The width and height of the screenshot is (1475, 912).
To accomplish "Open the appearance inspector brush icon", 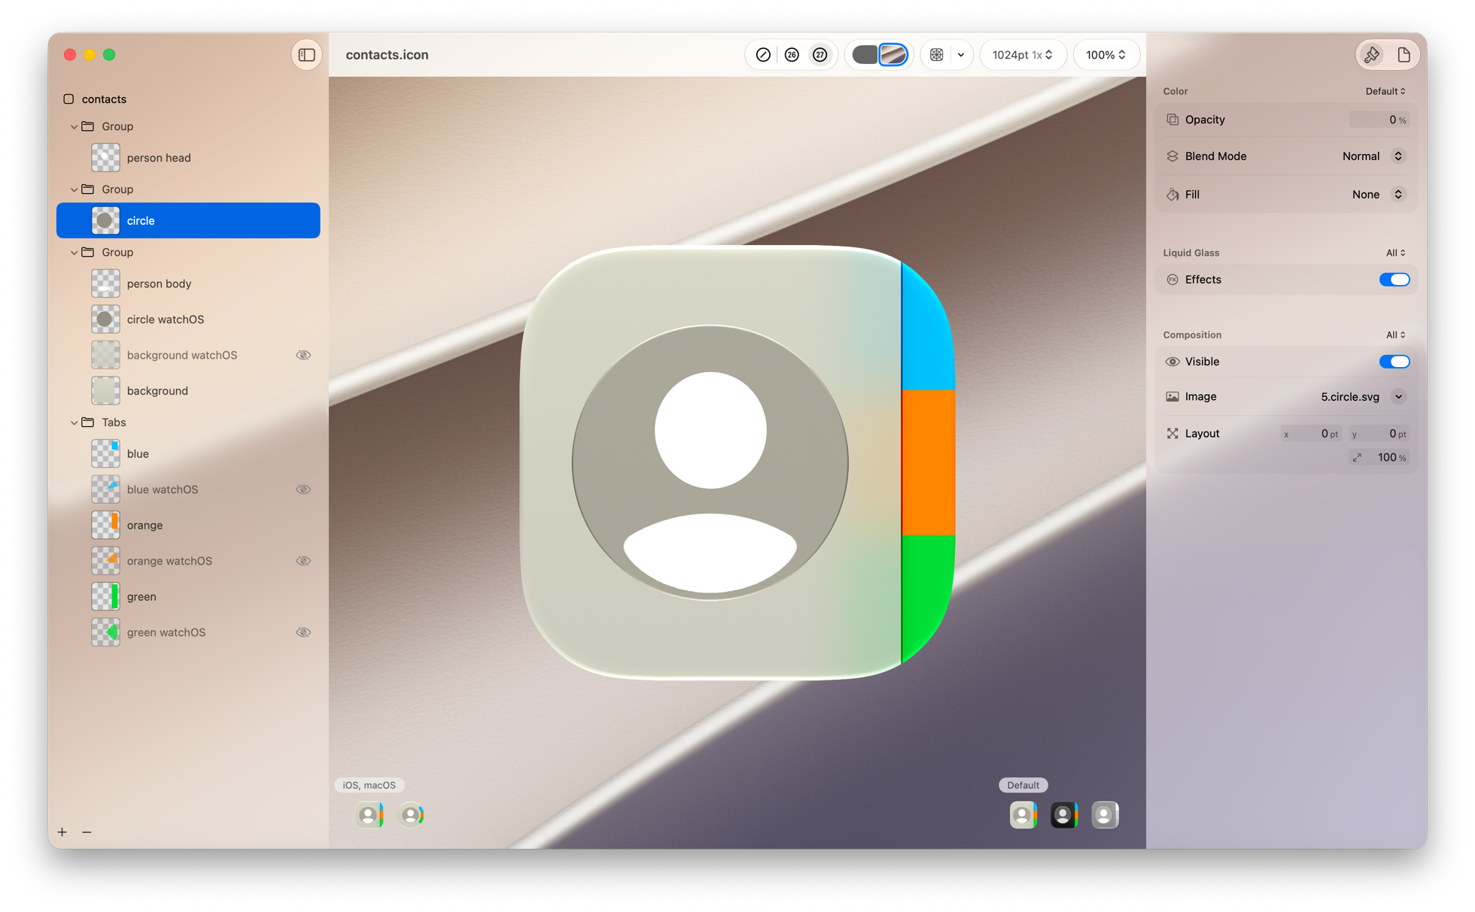I will pos(1372,55).
